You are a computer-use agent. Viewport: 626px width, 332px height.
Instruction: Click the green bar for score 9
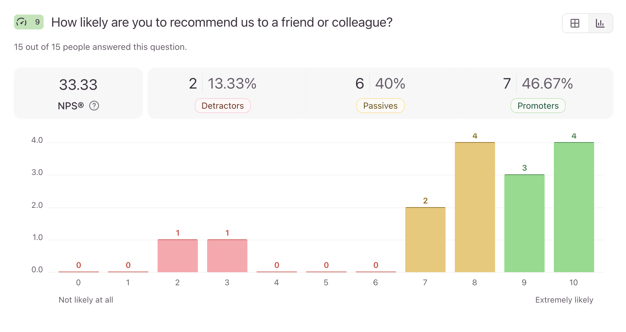(x=524, y=224)
